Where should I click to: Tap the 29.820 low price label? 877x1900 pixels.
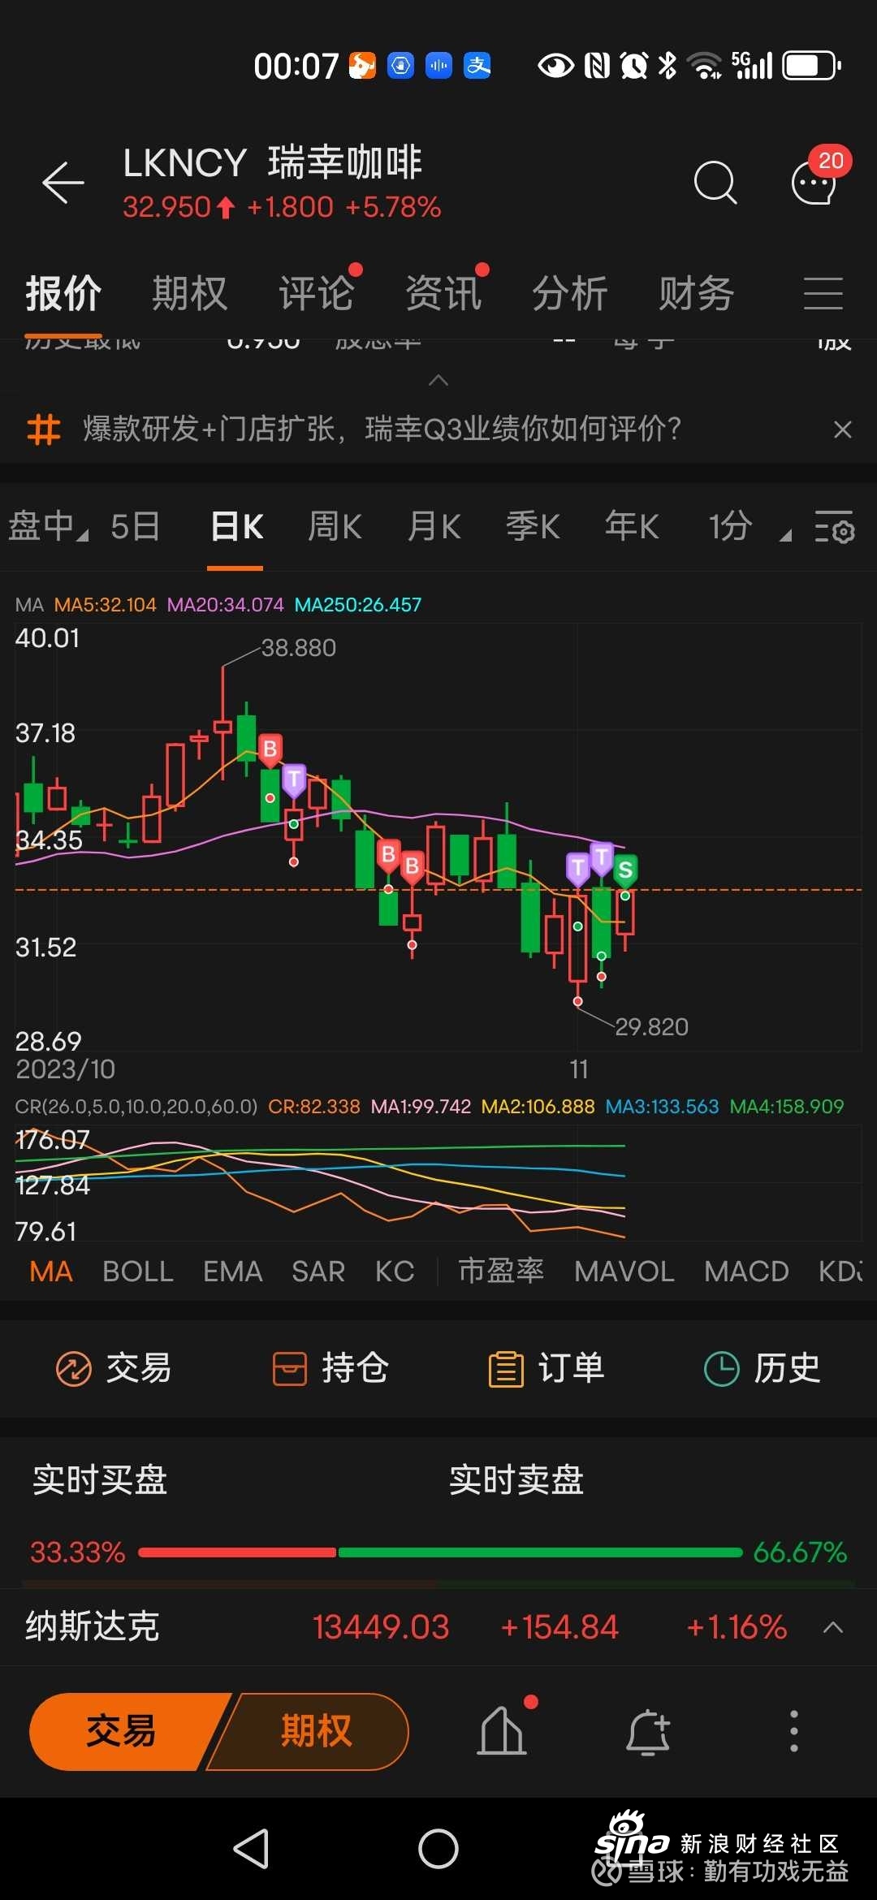(x=651, y=1027)
